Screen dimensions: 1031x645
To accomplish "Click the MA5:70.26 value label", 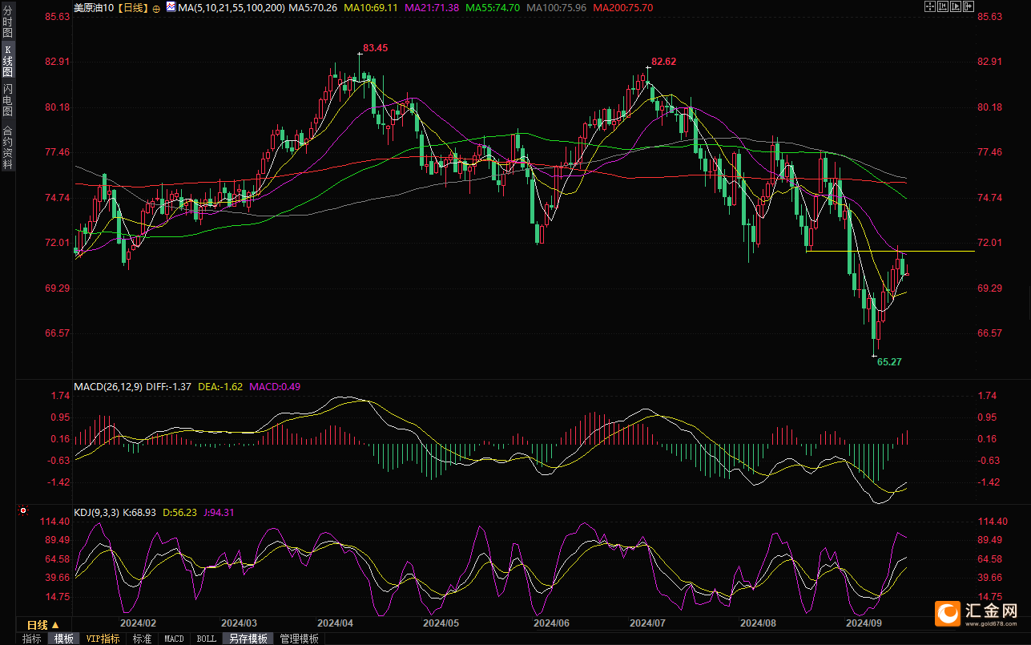I will tap(313, 8).
